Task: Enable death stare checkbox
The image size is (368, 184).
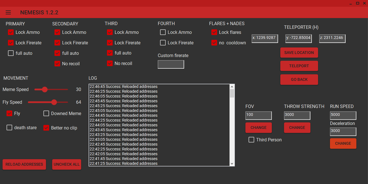Action: (x=9, y=128)
